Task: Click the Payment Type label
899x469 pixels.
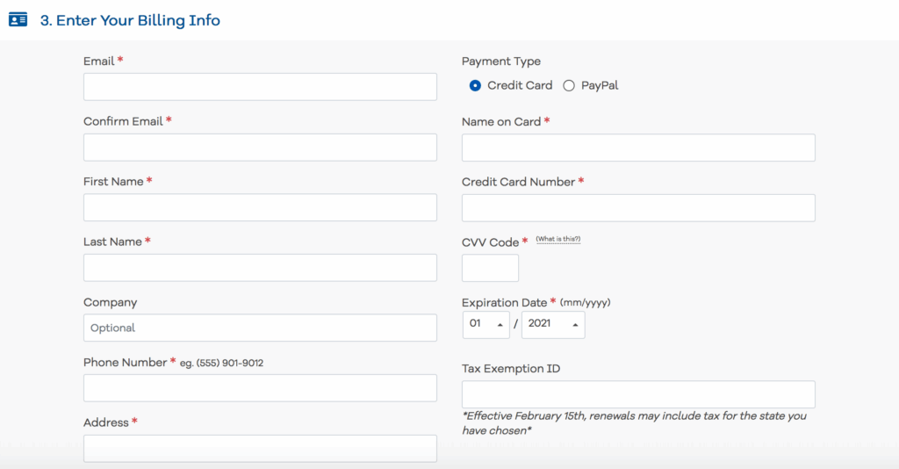Action: [x=501, y=61]
